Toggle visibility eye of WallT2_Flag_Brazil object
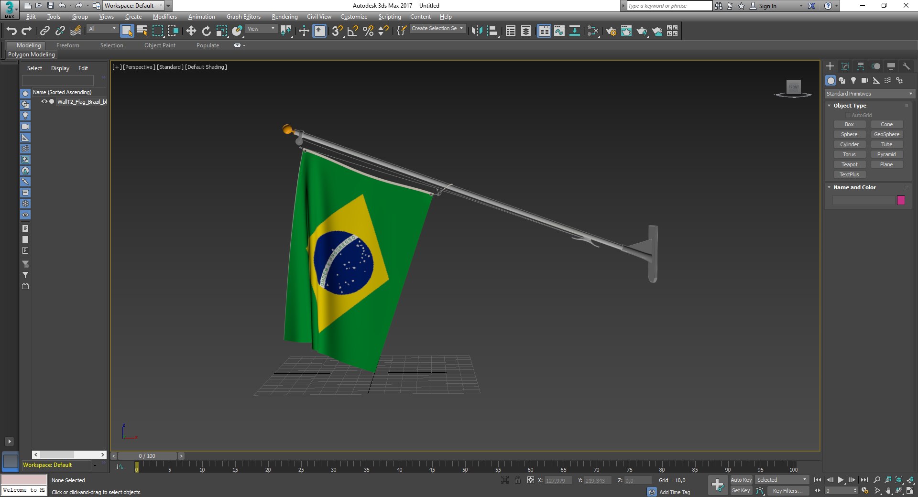The height and width of the screenshot is (497, 918). 44,102
